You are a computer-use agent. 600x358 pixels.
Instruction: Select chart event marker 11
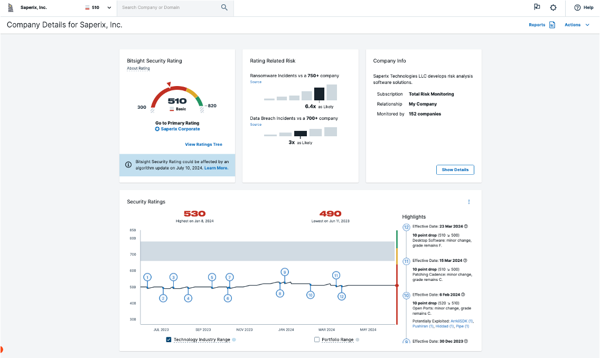(x=336, y=276)
